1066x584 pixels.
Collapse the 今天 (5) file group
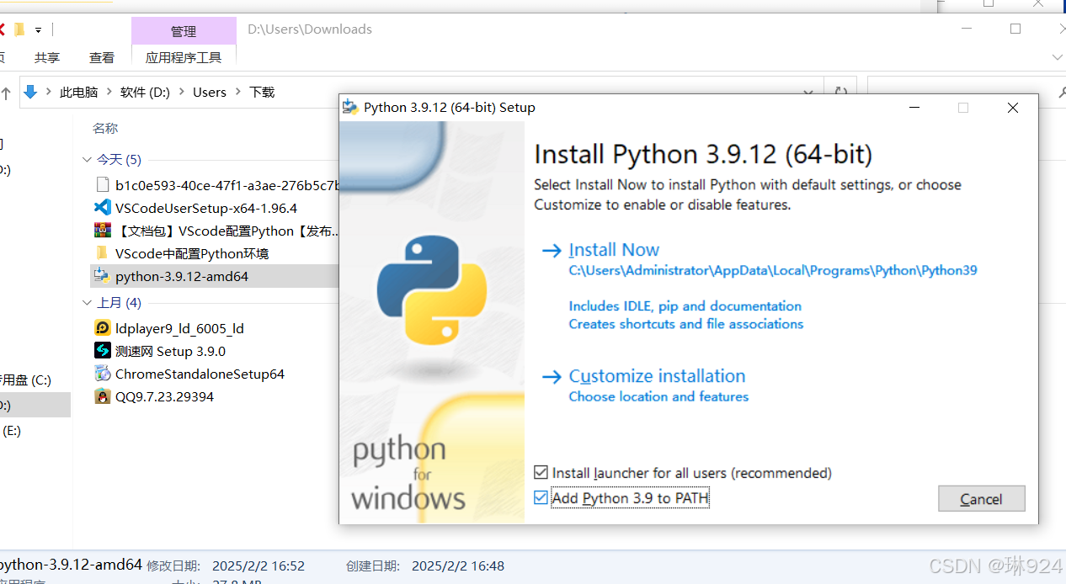(x=87, y=159)
